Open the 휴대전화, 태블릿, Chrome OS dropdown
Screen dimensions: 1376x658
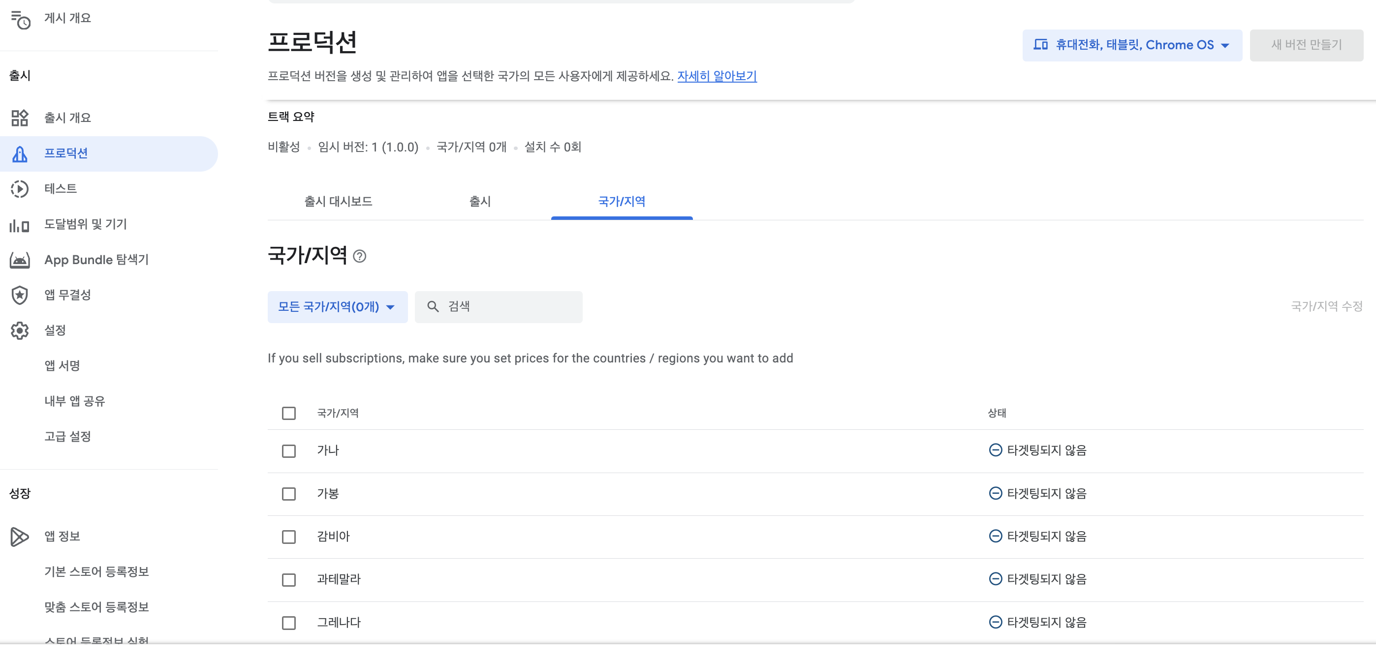coord(1131,45)
